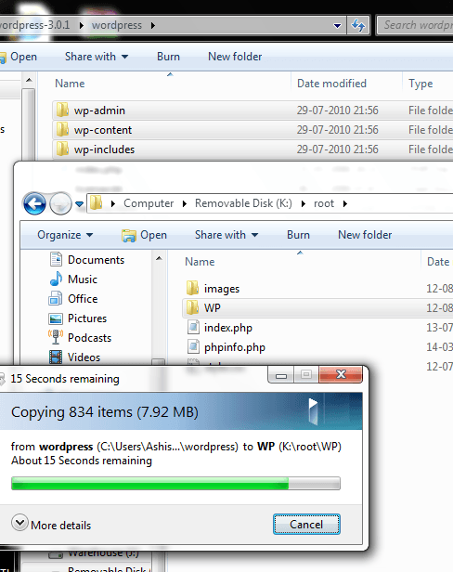Screen dimensions: 453x572
Task: Open Pictures library in navigation pane
Action: pyautogui.click(x=87, y=318)
